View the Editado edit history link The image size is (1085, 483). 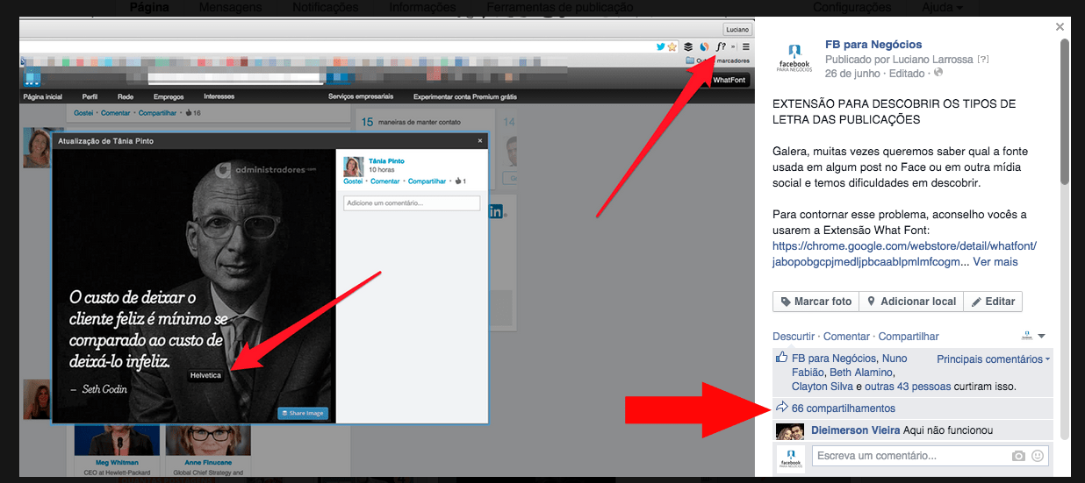click(909, 73)
